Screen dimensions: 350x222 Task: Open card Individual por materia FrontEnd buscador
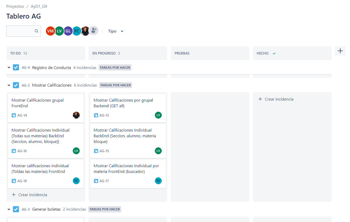[x=128, y=174]
